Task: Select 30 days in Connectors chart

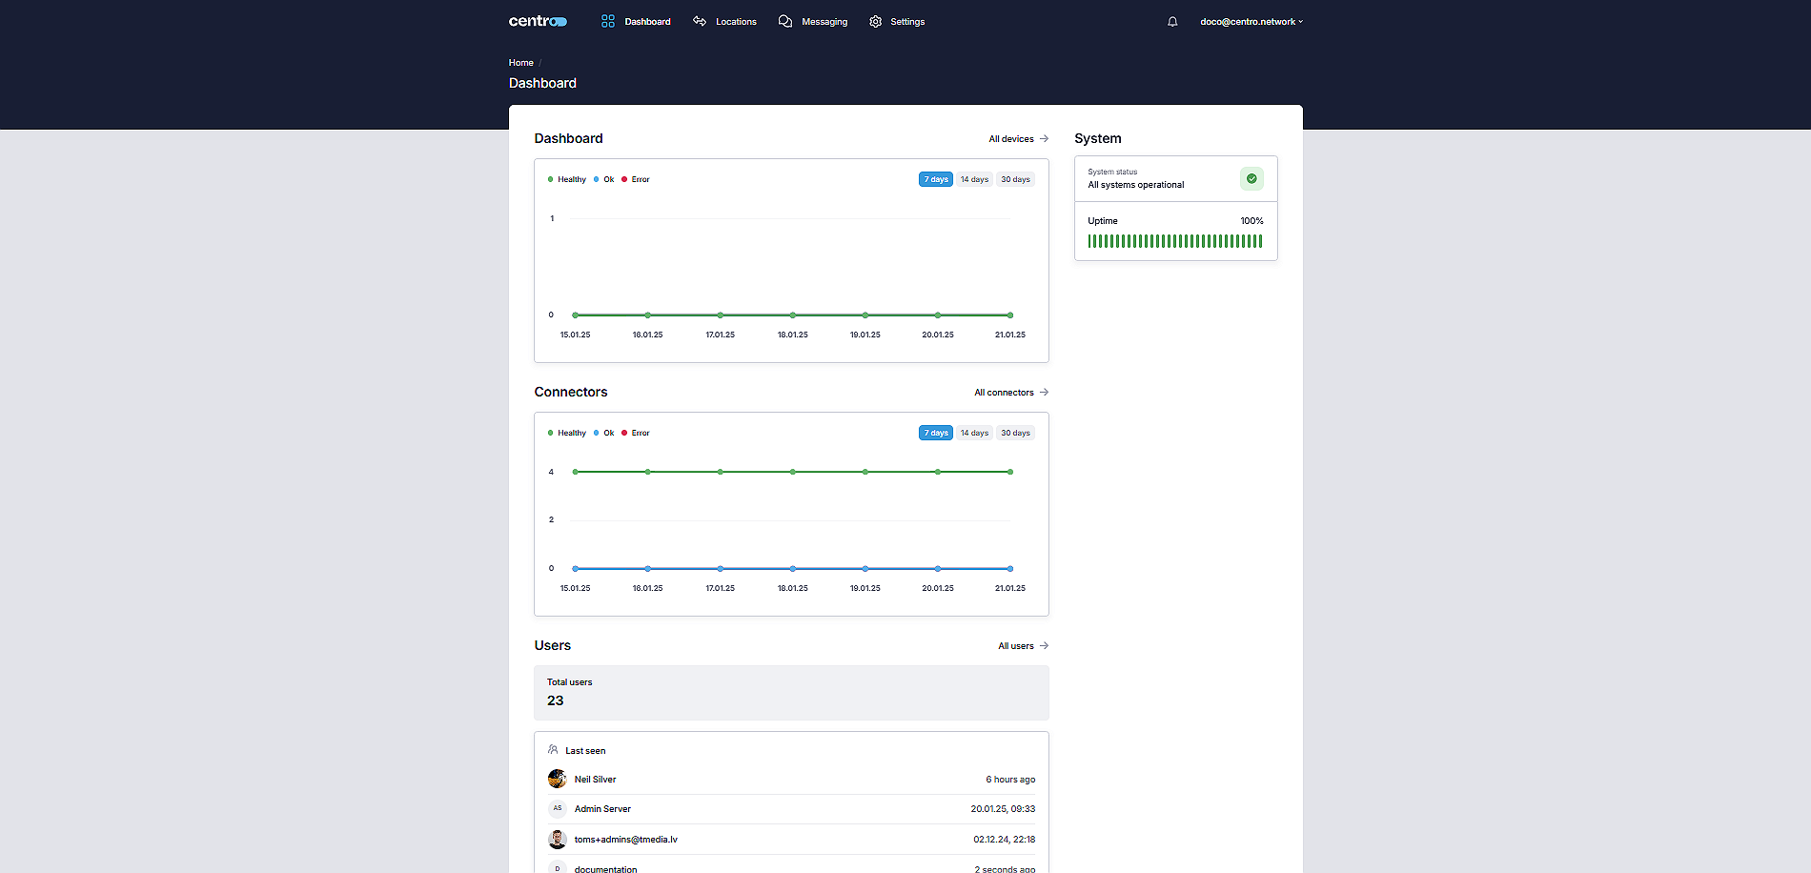Action: [x=1015, y=433]
